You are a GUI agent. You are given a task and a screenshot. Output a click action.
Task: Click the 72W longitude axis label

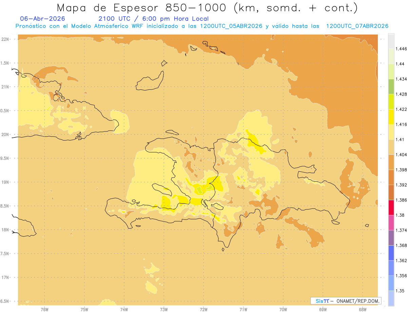(x=203, y=309)
